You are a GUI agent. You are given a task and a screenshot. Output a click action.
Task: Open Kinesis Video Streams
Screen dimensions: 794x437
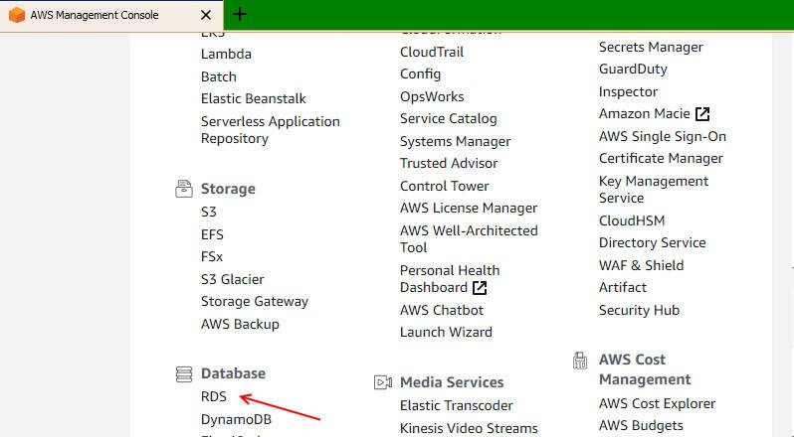pos(469,428)
